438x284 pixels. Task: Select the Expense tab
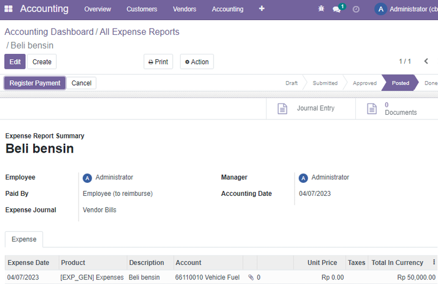tap(24, 239)
